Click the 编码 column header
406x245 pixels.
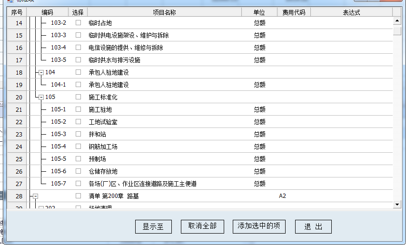pos(48,12)
